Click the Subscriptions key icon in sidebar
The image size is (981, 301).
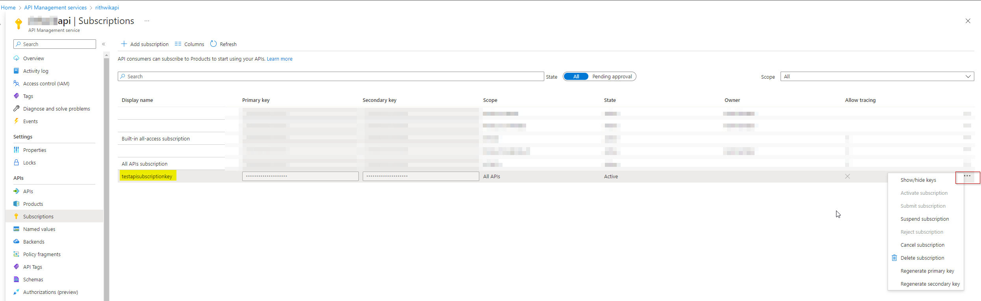[x=16, y=216]
